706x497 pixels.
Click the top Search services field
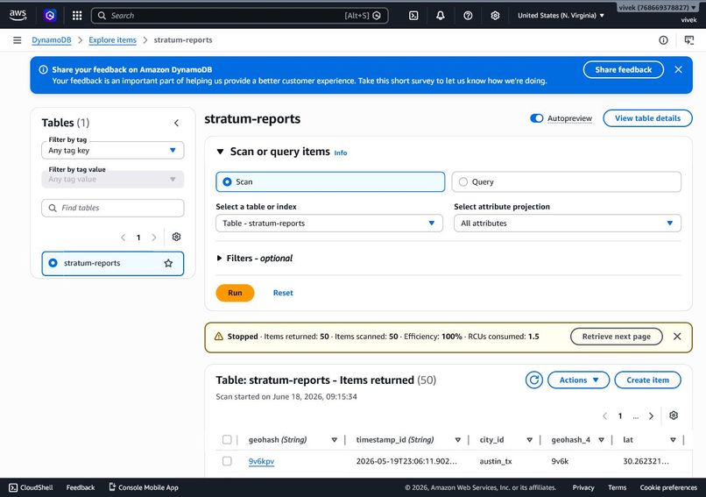click(239, 15)
